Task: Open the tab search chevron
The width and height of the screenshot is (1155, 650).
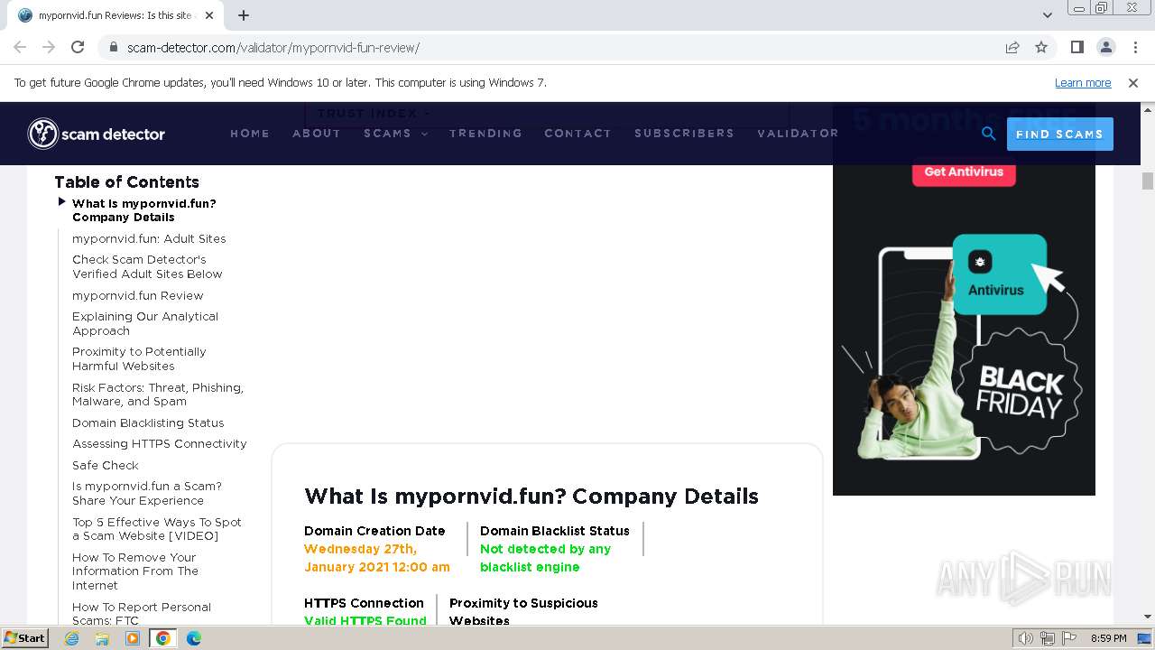Action: click(1048, 15)
